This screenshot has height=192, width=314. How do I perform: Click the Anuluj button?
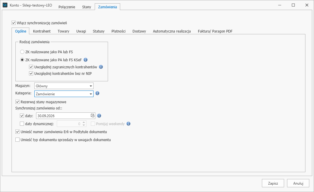click(298, 183)
